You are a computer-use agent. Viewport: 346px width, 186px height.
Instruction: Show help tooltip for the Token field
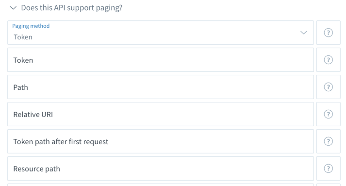329,60
